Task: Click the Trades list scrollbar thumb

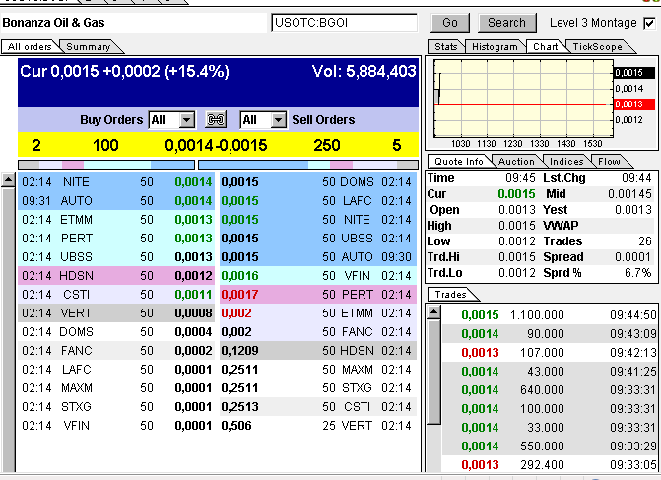Action: click(x=433, y=373)
